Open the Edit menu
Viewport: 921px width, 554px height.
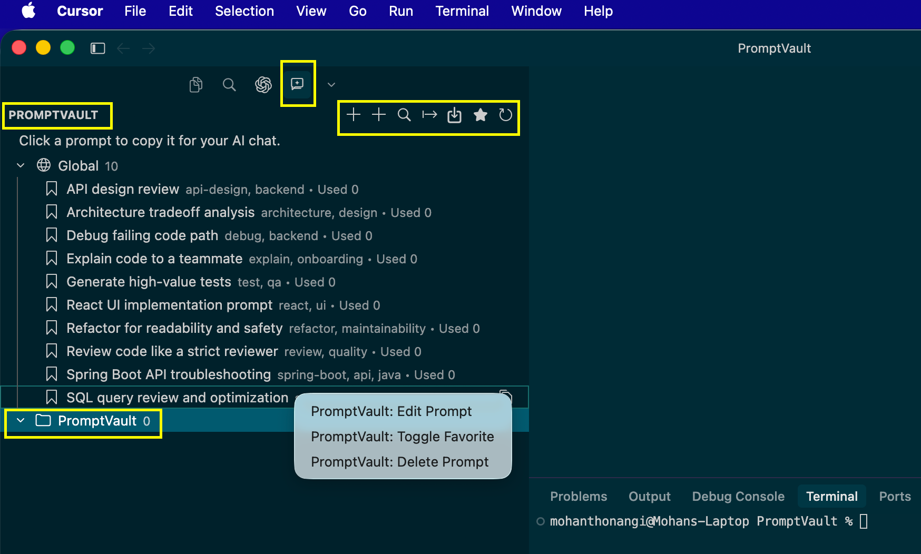tap(181, 11)
